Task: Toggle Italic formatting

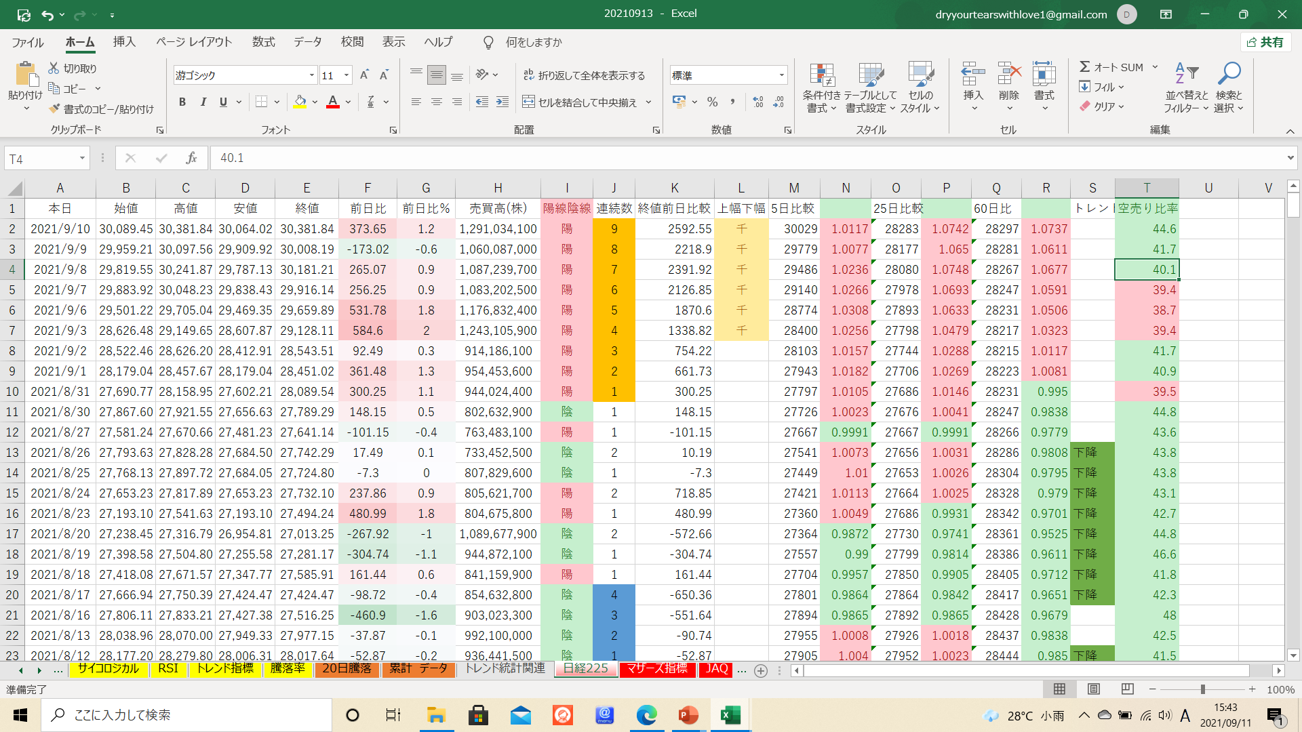Action: tap(203, 102)
